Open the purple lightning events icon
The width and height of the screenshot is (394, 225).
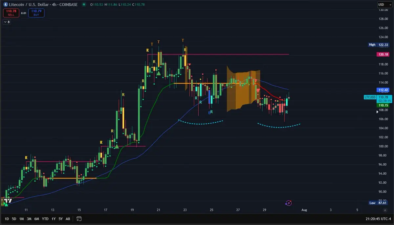[x=288, y=203]
